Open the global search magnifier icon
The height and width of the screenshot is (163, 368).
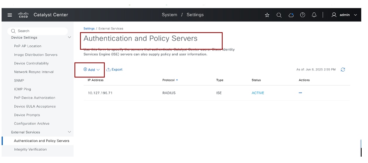(279, 15)
